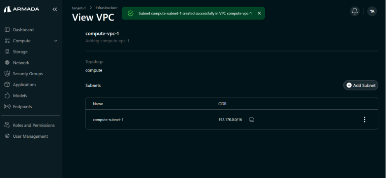386x178 pixels.
Task: Click the compute-vpc-1 heading
Action: click(x=102, y=34)
